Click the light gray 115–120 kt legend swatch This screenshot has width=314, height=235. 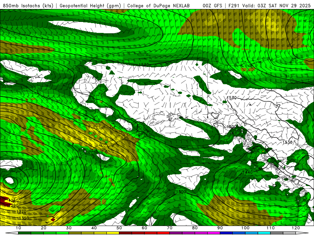point(289,233)
